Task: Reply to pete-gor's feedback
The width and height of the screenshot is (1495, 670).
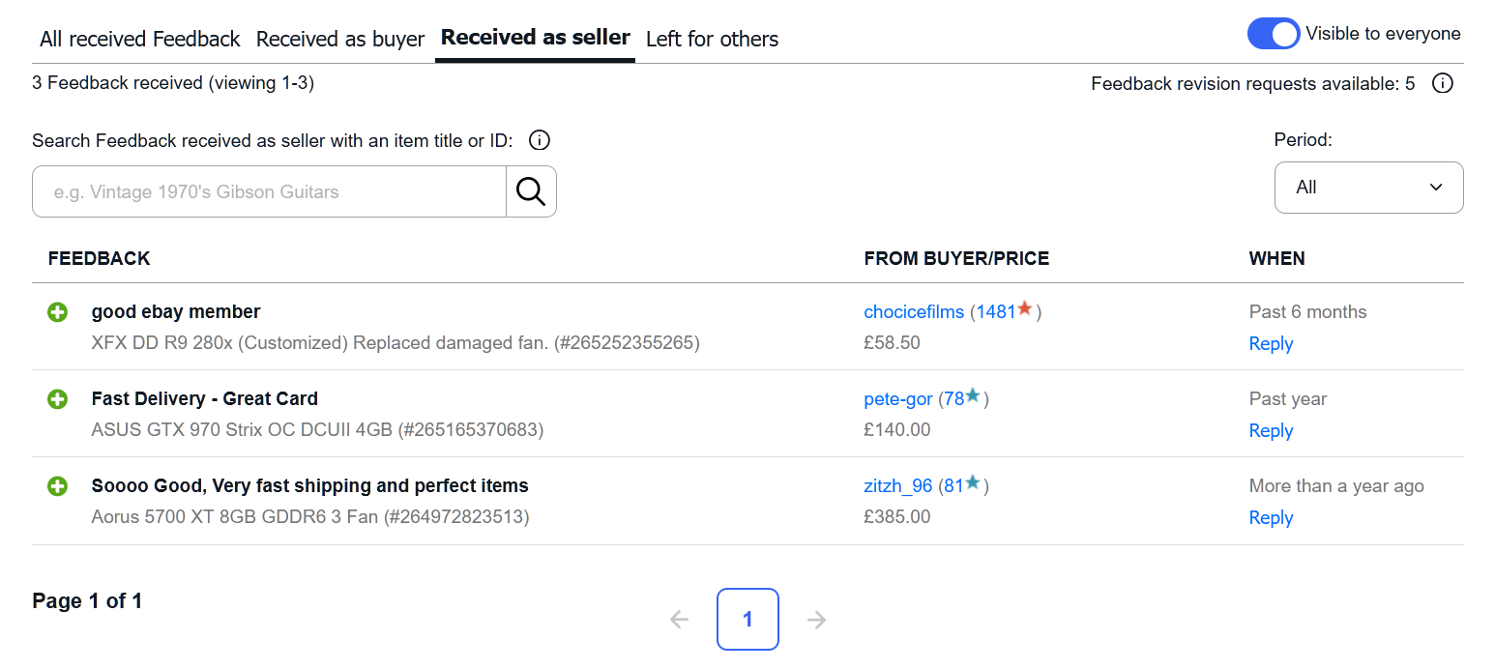Action: (x=1271, y=431)
